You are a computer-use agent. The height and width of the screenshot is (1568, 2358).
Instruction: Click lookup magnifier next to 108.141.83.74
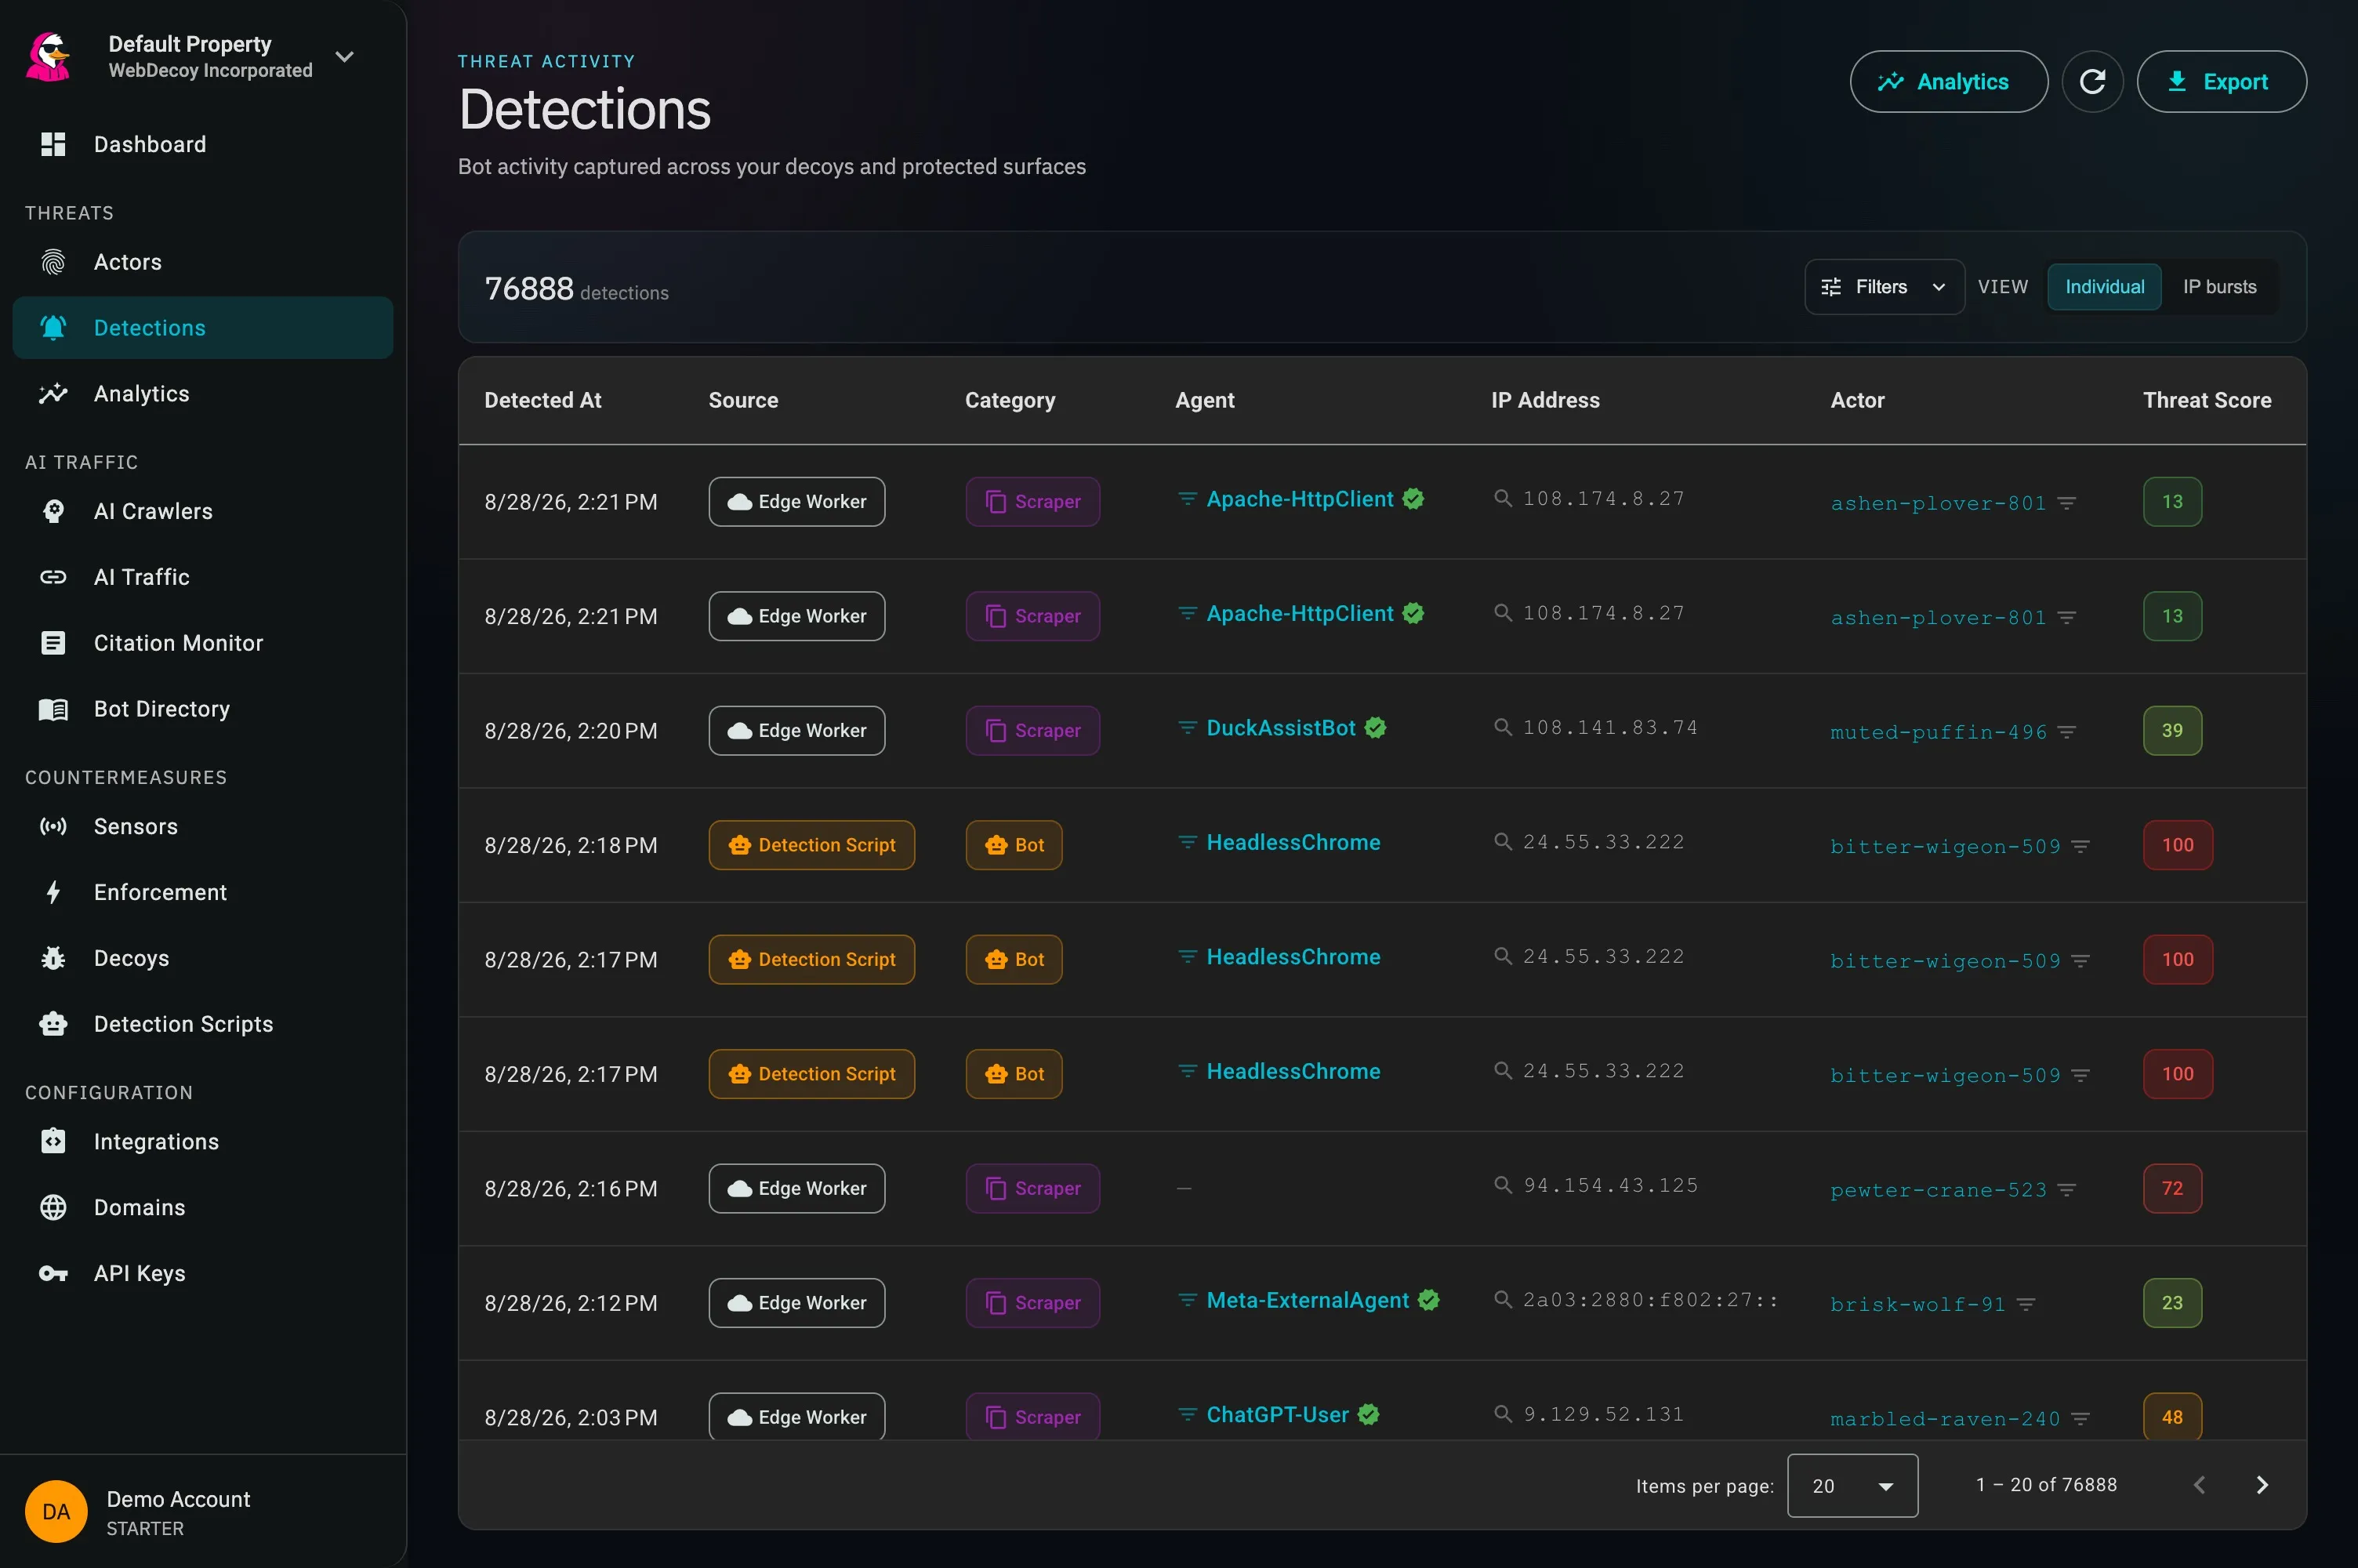pos(1503,727)
